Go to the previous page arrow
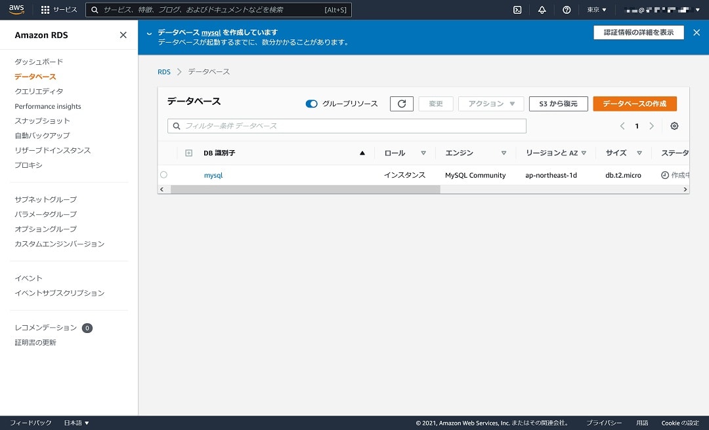The height and width of the screenshot is (430, 709). tap(622, 126)
